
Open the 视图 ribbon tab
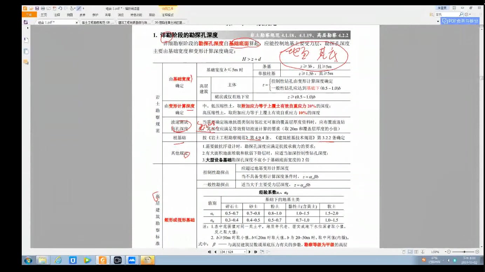(x=70, y=15)
